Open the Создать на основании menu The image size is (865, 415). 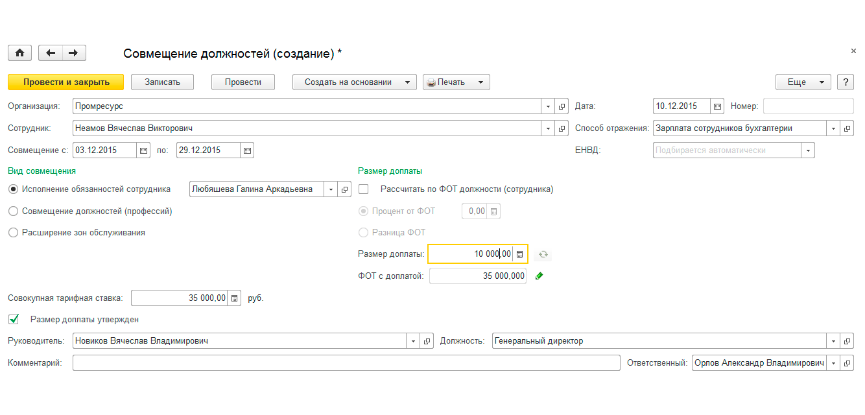click(354, 82)
